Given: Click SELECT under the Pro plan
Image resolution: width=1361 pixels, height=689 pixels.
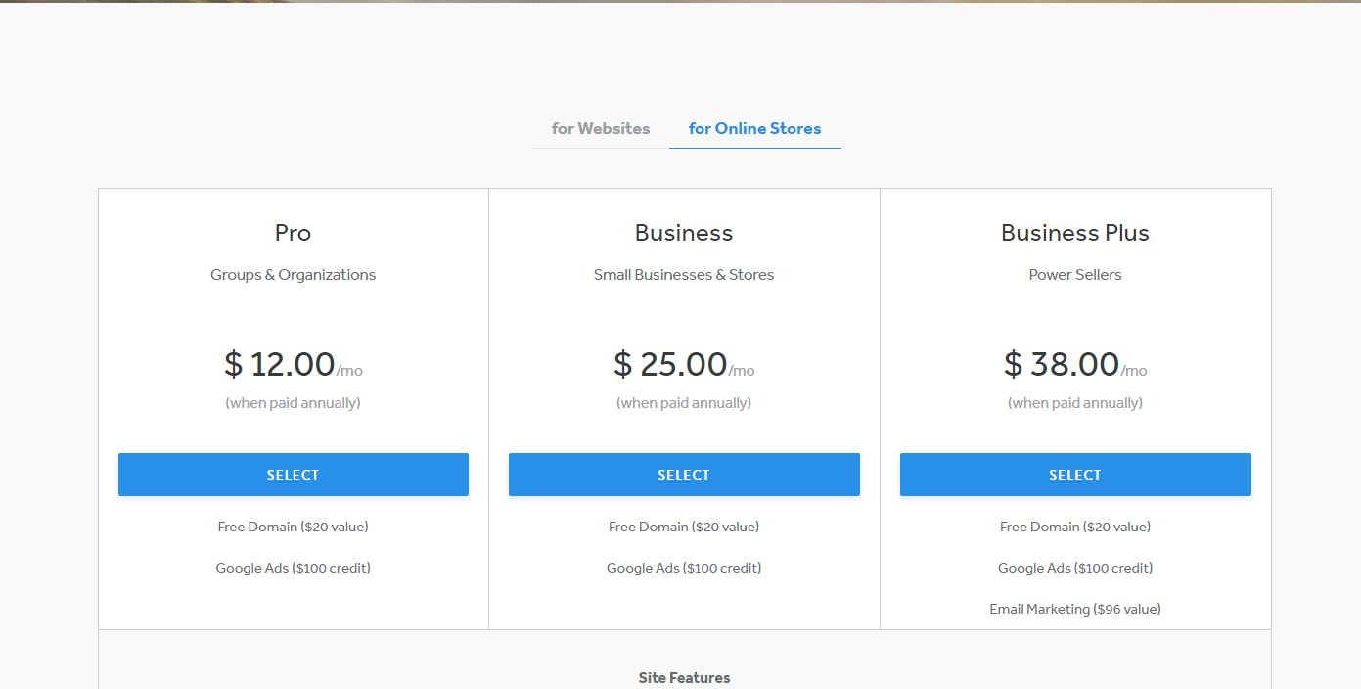Looking at the screenshot, I should (x=293, y=474).
